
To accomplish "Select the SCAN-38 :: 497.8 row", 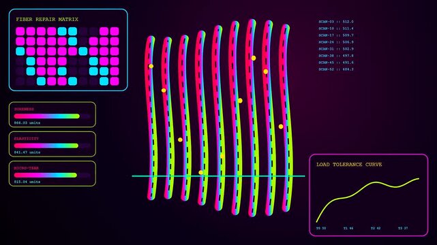I will (x=336, y=56).
